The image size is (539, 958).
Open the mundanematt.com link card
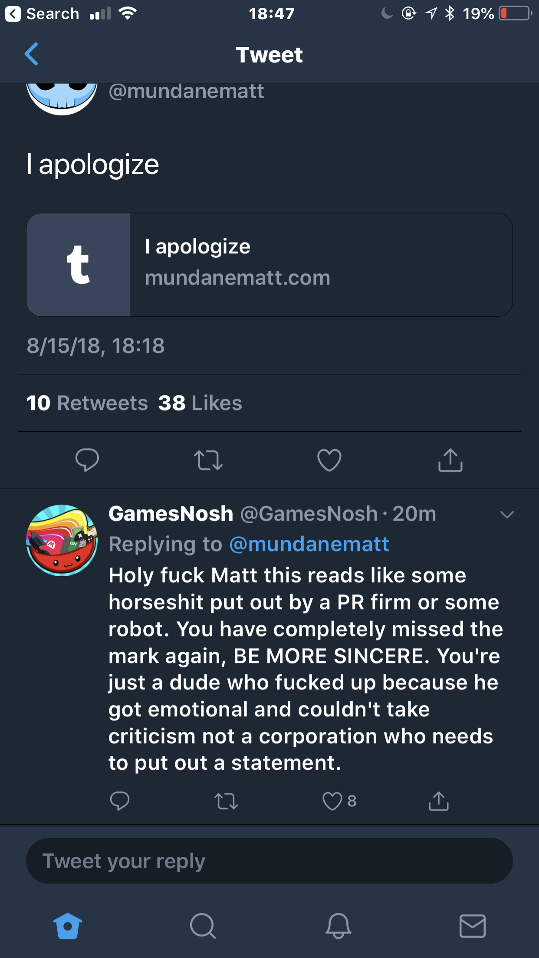coord(269,265)
